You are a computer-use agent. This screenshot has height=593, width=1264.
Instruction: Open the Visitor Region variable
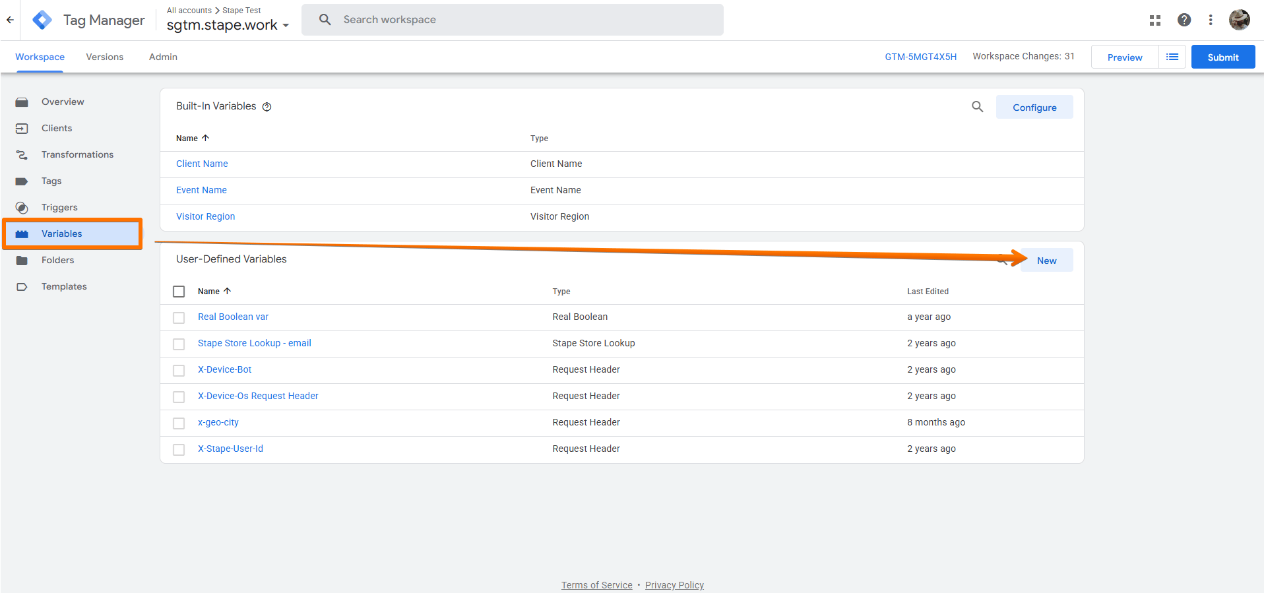[205, 216]
